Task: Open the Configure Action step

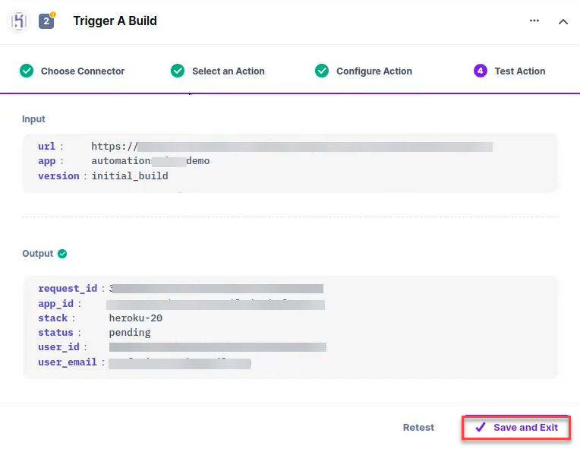Action: pyautogui.click(x=374, y=71)
